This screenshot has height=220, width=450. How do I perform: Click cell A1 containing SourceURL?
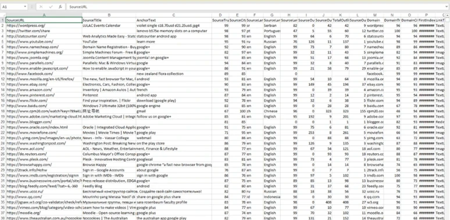(44, 20)
